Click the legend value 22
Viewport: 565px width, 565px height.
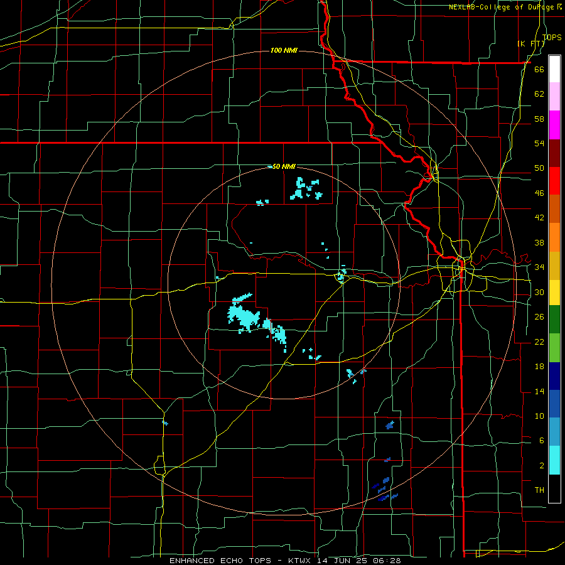539,342
